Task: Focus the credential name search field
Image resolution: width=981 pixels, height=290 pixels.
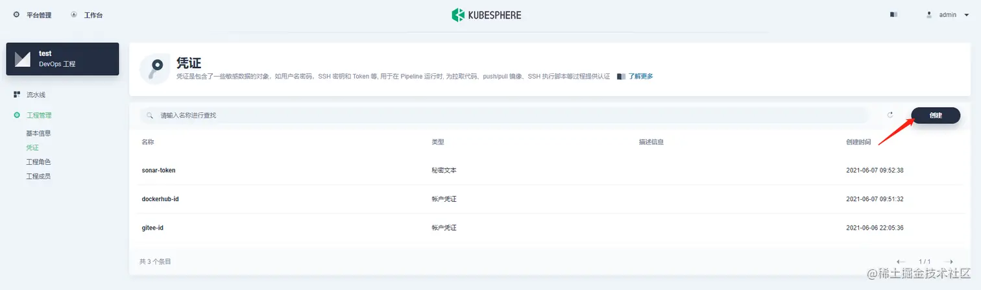Action: [504, 115]
